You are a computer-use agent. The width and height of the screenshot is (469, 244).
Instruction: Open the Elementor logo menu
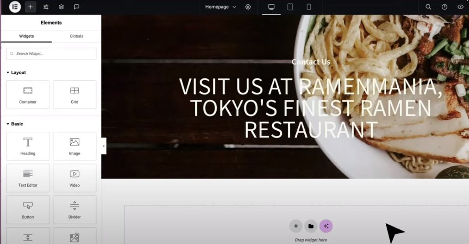(x=15, y=7)
